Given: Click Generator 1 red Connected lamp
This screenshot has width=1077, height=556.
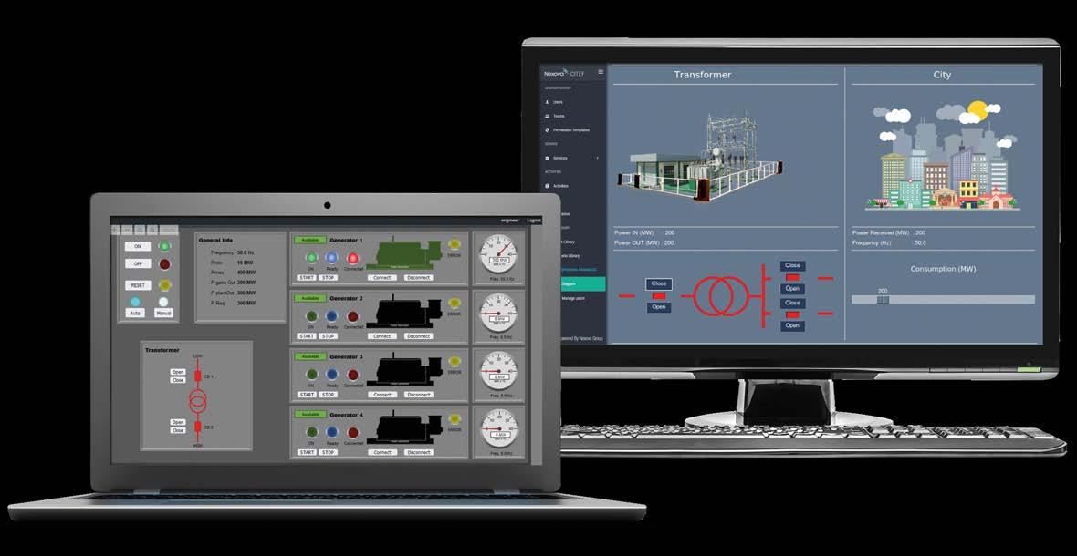Looking at the screenshot, I should [353, 258].
